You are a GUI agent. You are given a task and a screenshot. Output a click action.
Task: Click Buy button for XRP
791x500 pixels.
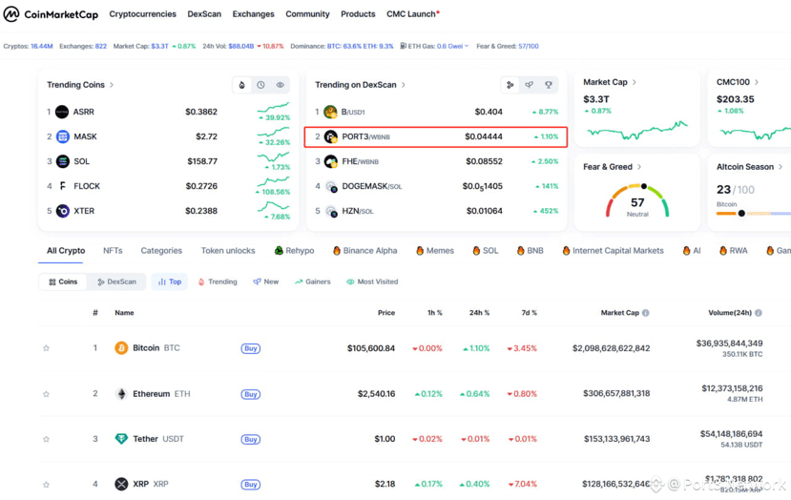[251, 485]
